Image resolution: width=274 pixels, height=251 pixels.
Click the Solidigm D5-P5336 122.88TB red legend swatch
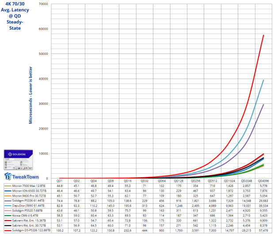click(x=8, y=230)
